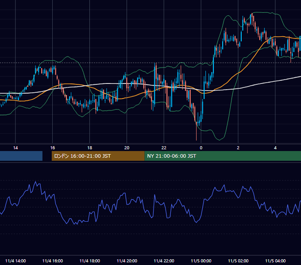Click the 11/4 18:00 time label

click(x=90, y=261)
